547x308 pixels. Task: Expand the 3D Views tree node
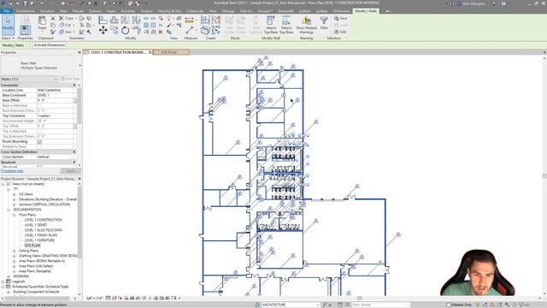click(x=15, y=194)
